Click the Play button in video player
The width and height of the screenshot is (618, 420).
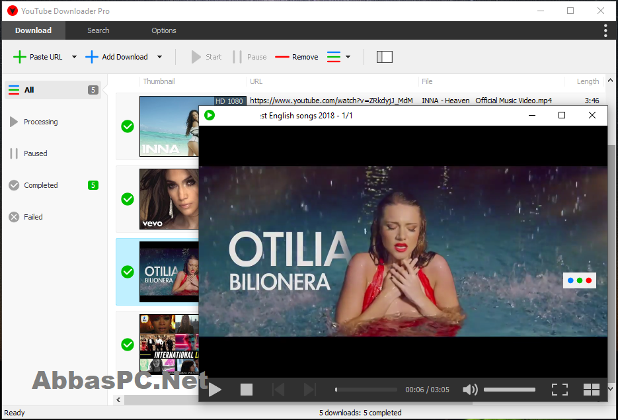tap(215, 390)
